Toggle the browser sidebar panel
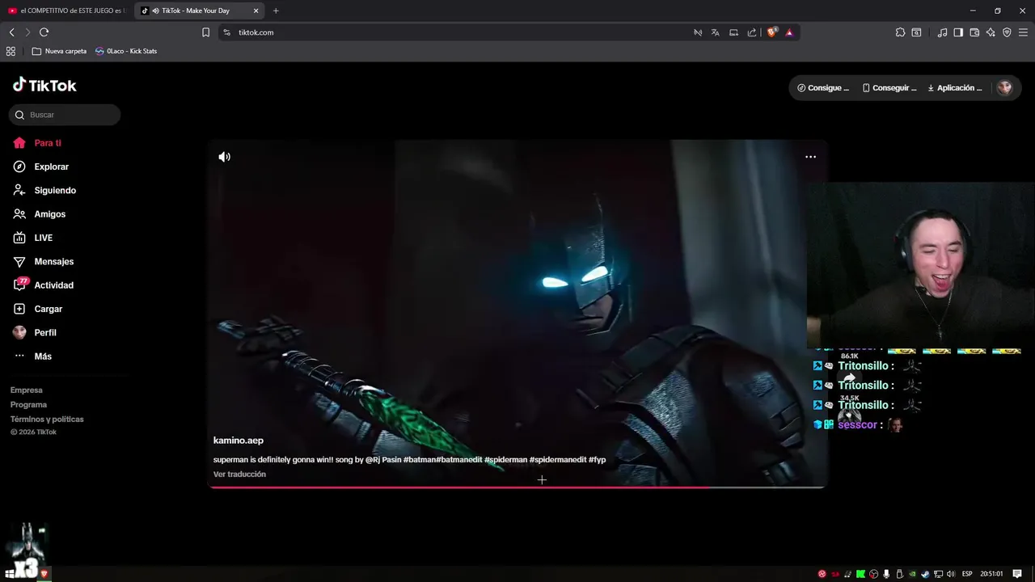 [958, 32]
